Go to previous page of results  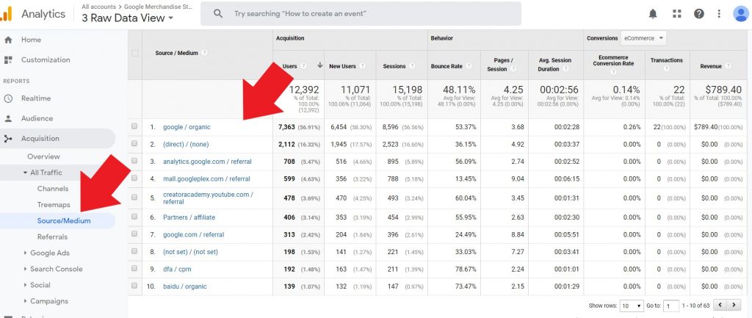[720, 305]
